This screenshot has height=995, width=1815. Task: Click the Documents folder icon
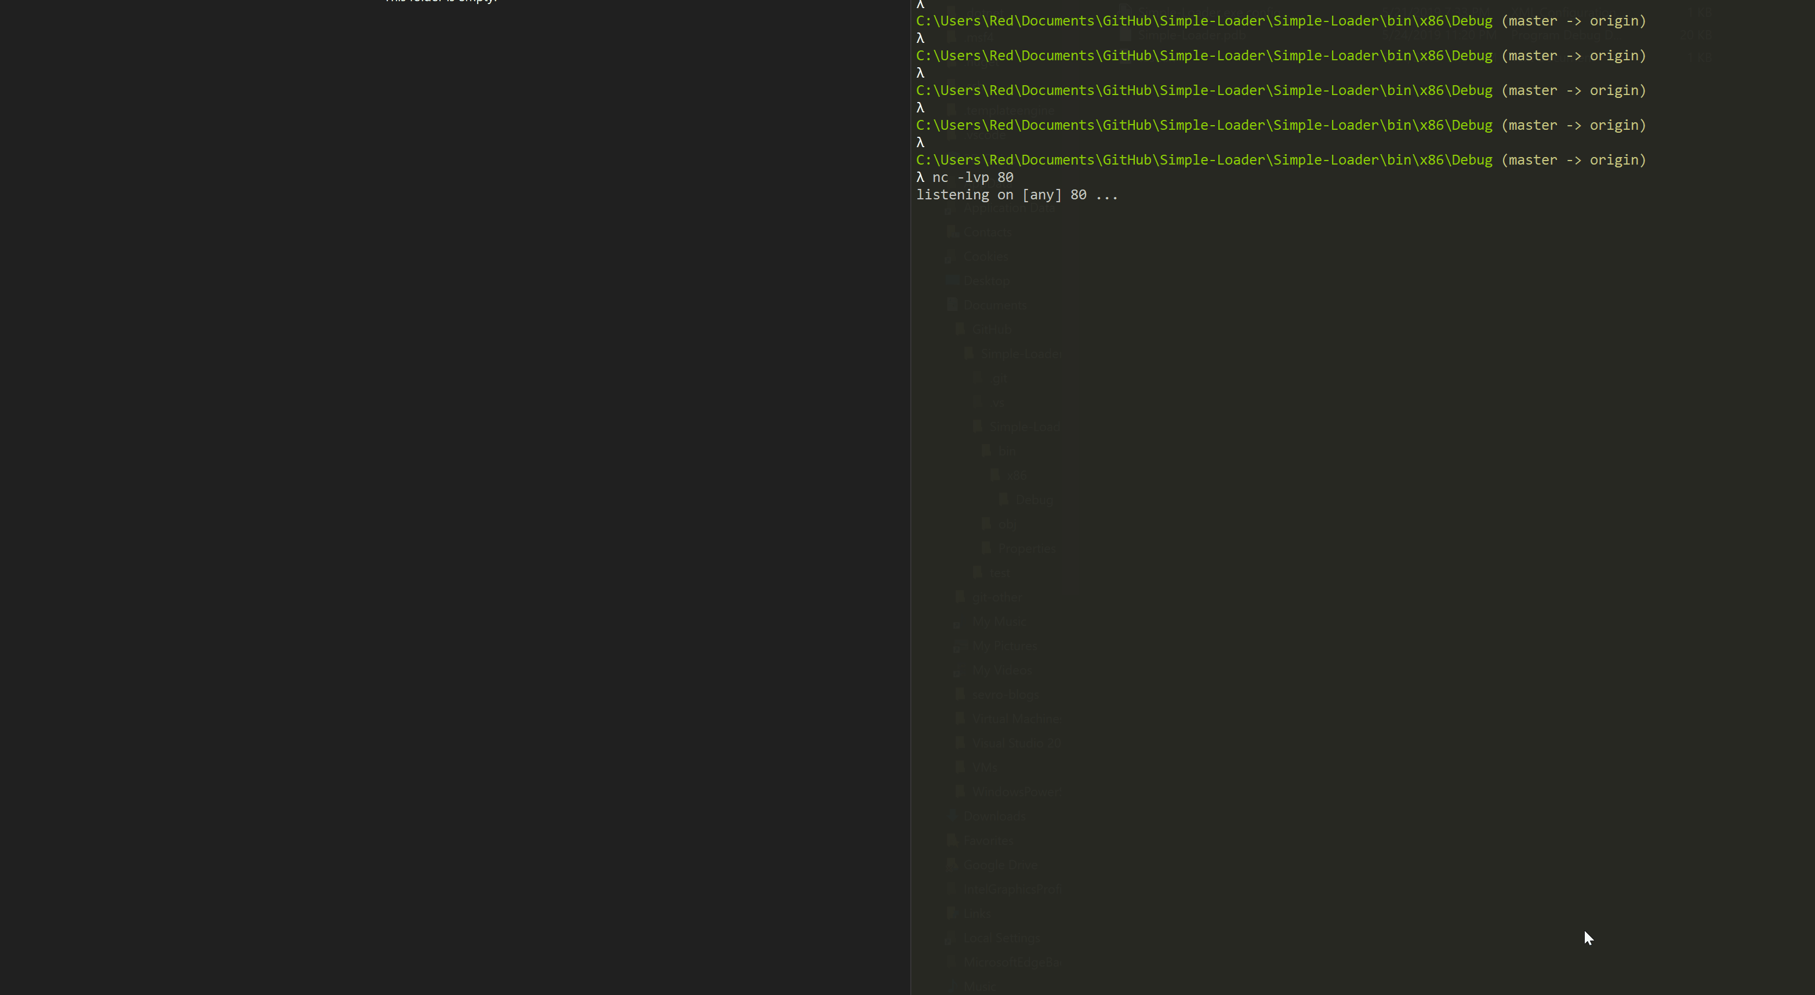point(953,304)
